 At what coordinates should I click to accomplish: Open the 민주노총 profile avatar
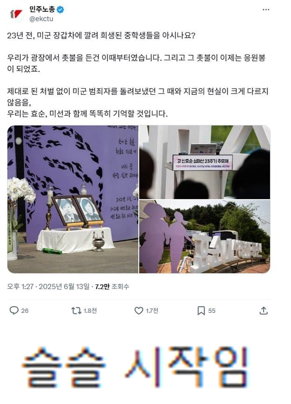click(16, 14)
